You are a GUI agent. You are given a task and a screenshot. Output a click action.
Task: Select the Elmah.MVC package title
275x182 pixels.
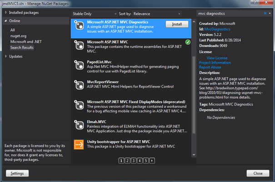[96, 122]
